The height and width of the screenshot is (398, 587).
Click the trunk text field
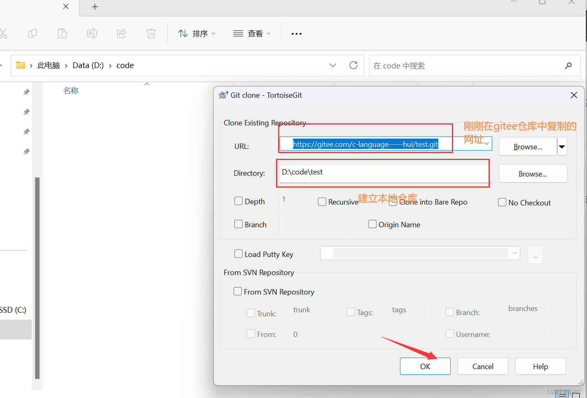[310, 311]
